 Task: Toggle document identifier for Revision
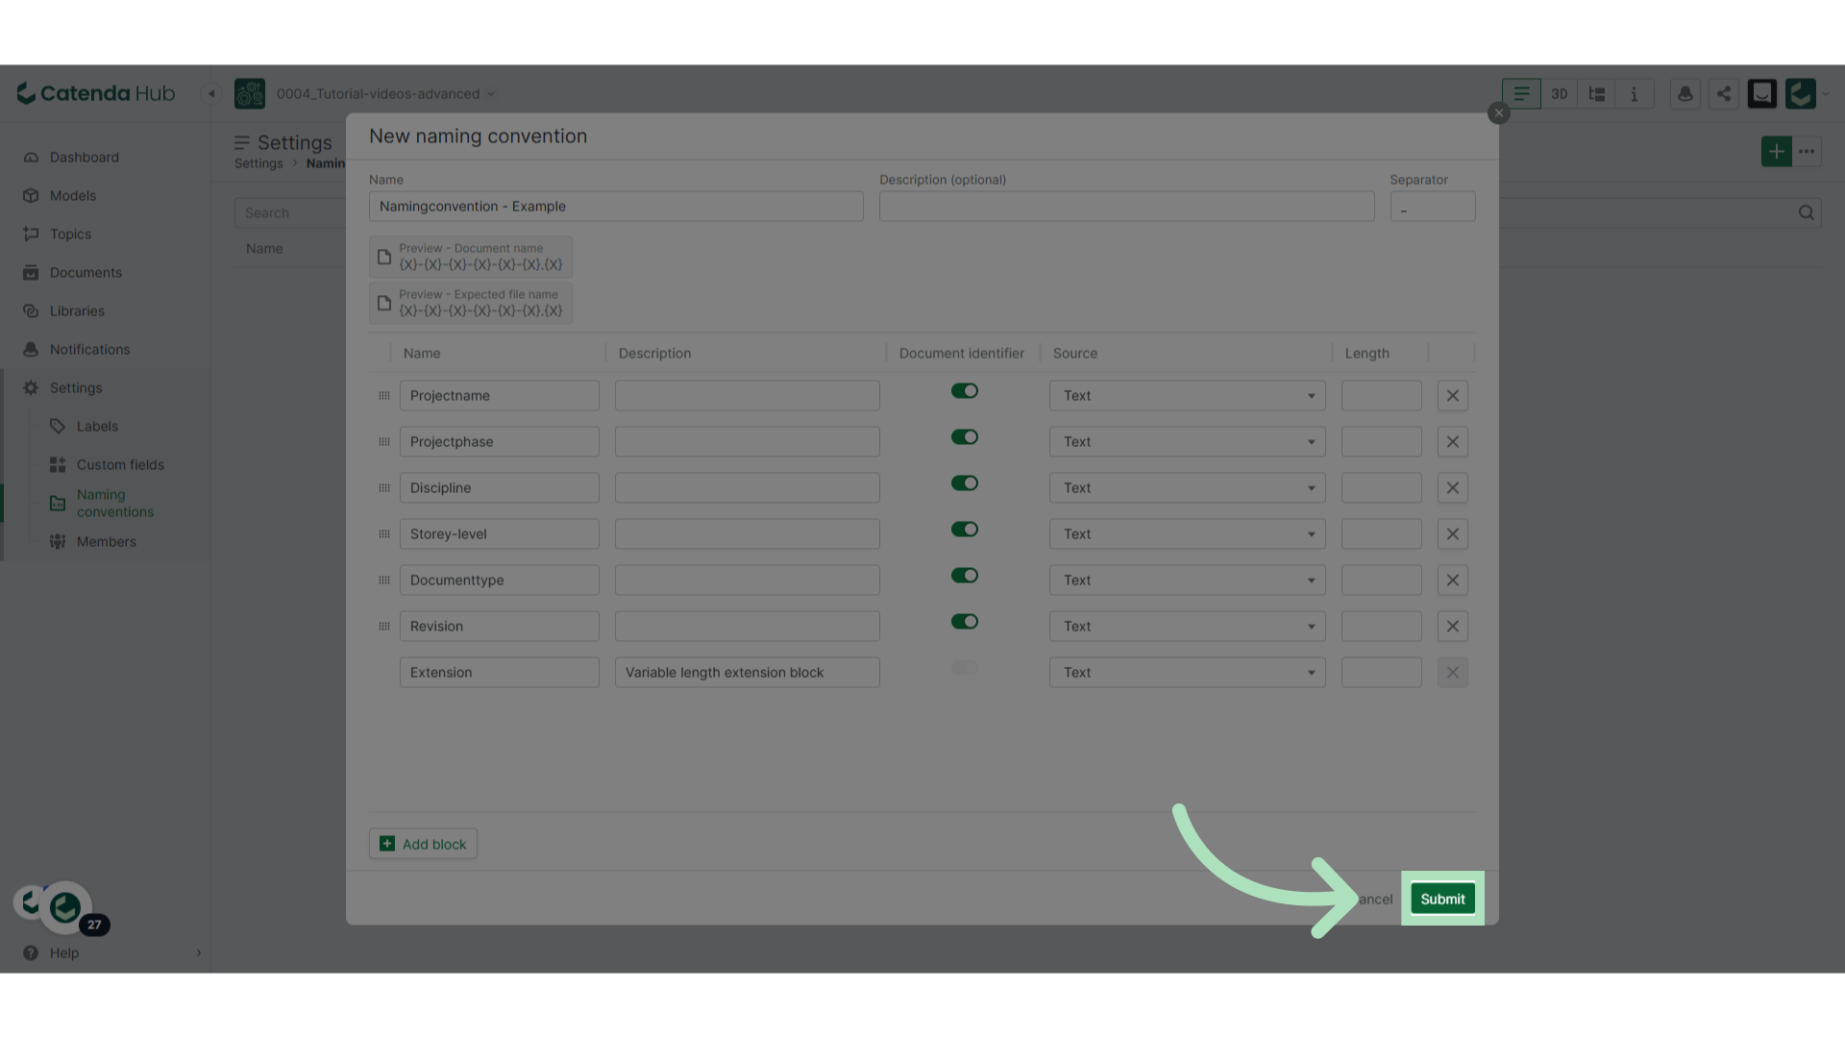[965, 621]
